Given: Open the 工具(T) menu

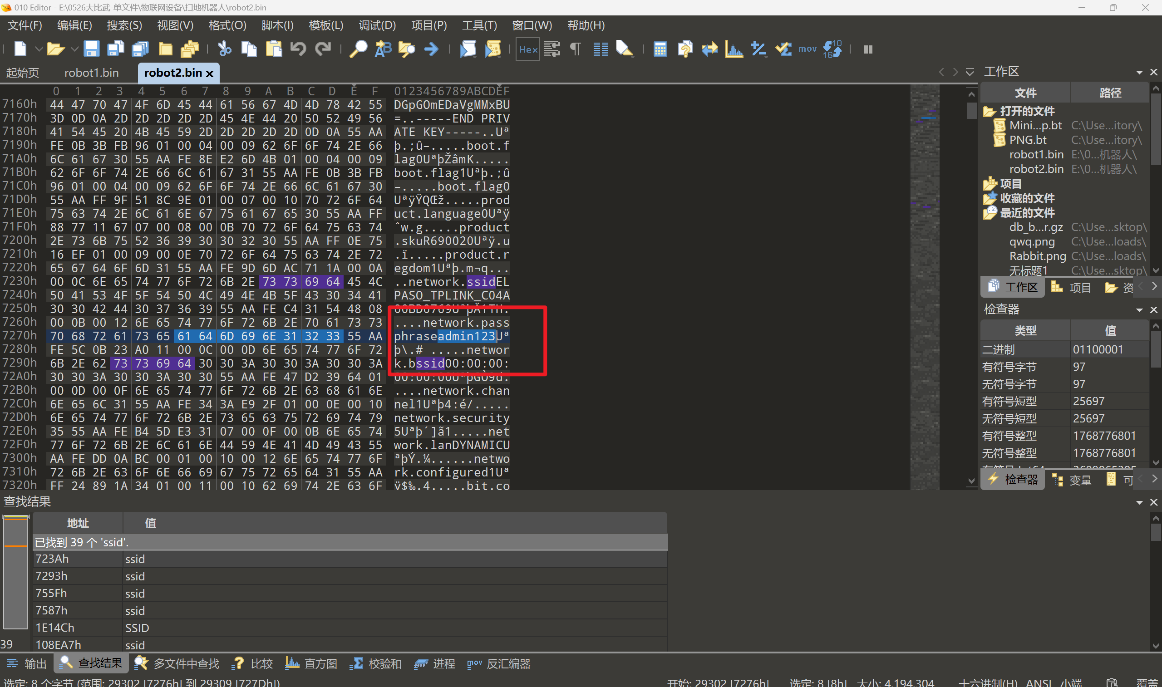Looking at the screenshot, I should pyautogui.click(x=480, y=25).
